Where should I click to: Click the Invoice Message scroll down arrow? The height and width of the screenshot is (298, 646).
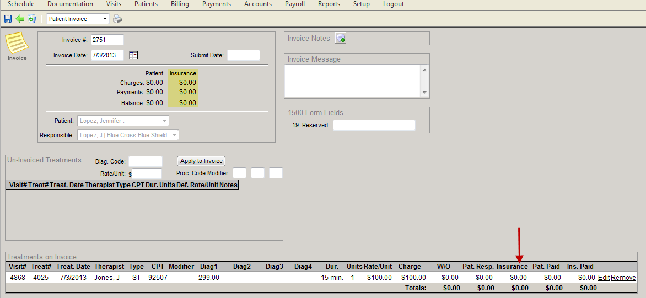425,93
